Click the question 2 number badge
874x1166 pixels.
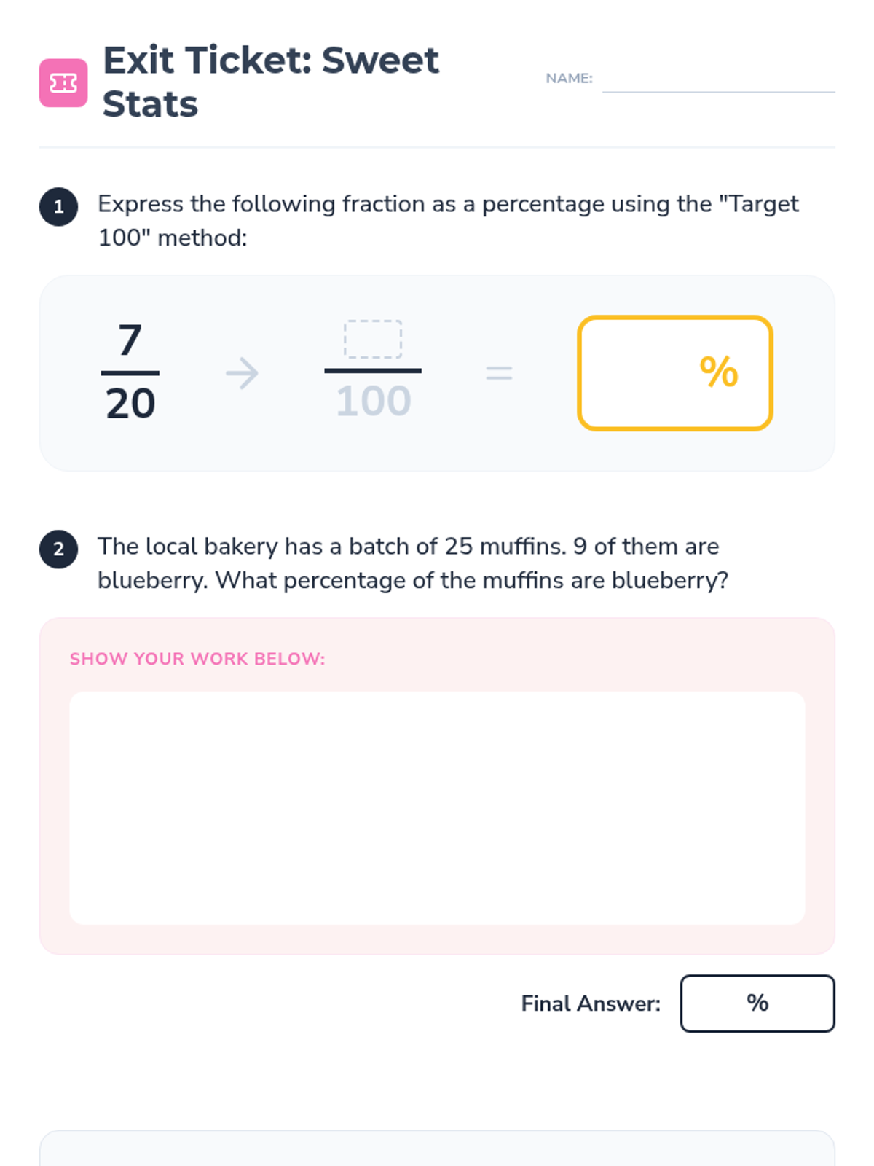58,549
